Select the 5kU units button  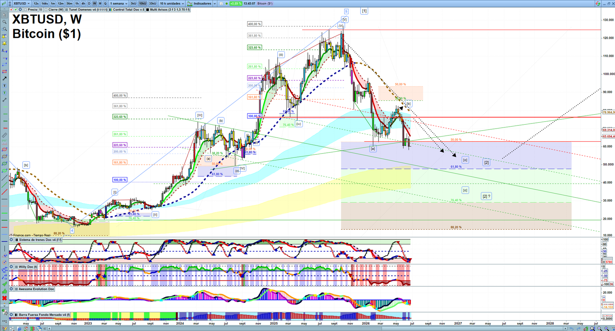[x=133, y=3]
